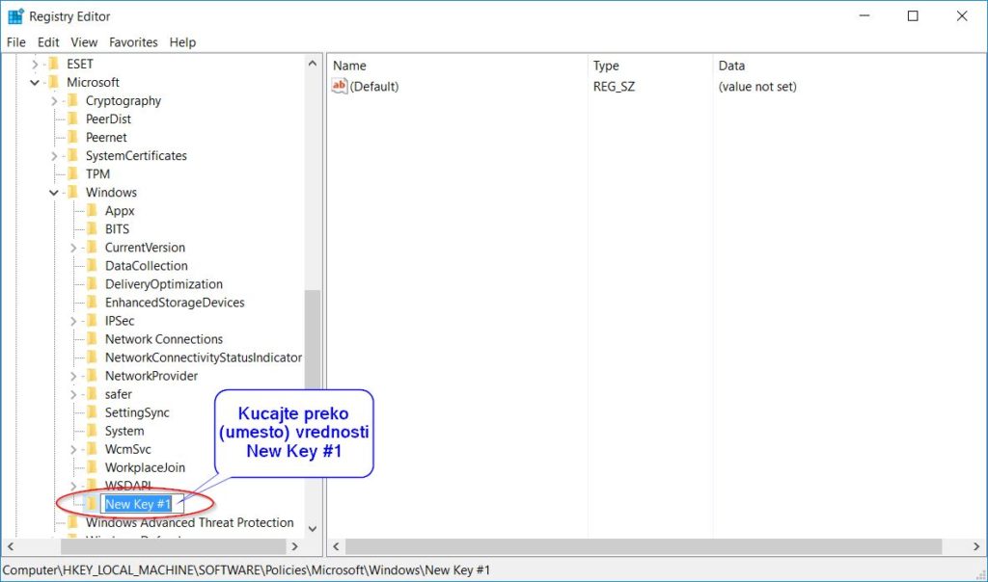Collapse the Windows tree node

[x=55, y=193]
